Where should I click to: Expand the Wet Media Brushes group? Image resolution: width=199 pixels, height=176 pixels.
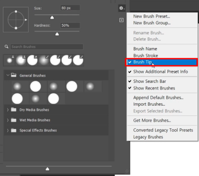(x=8, y=120)
